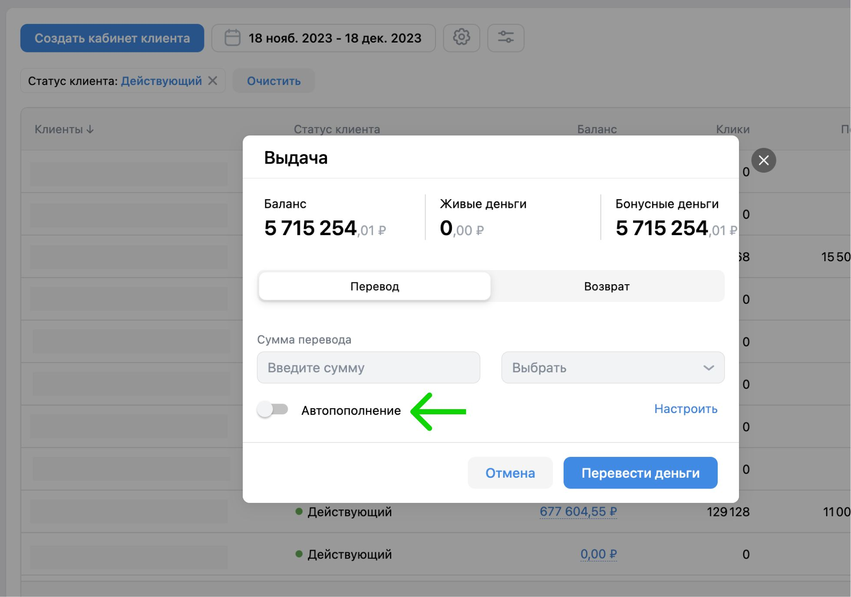
Task: Click the sort arrow next to Клиенты
Action: click(x=91, y=129)
